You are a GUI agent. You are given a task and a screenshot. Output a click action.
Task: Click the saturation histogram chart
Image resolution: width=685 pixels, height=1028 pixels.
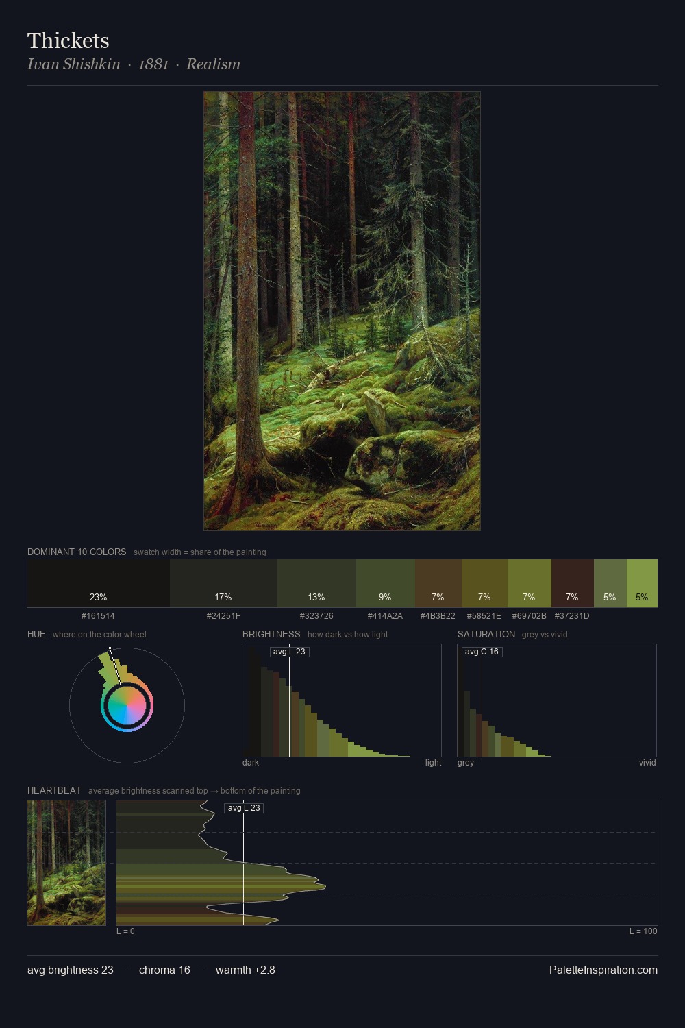pyautogui.click(x=557, y=700)
